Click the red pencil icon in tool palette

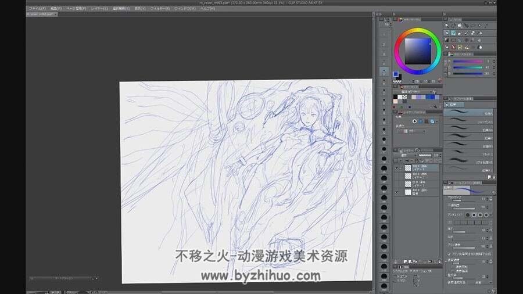[453, 47]
